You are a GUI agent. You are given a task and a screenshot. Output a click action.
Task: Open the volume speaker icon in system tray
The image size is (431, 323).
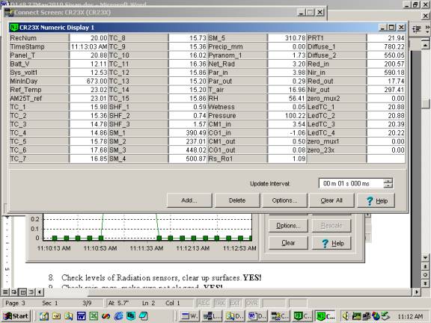(346, 316)
